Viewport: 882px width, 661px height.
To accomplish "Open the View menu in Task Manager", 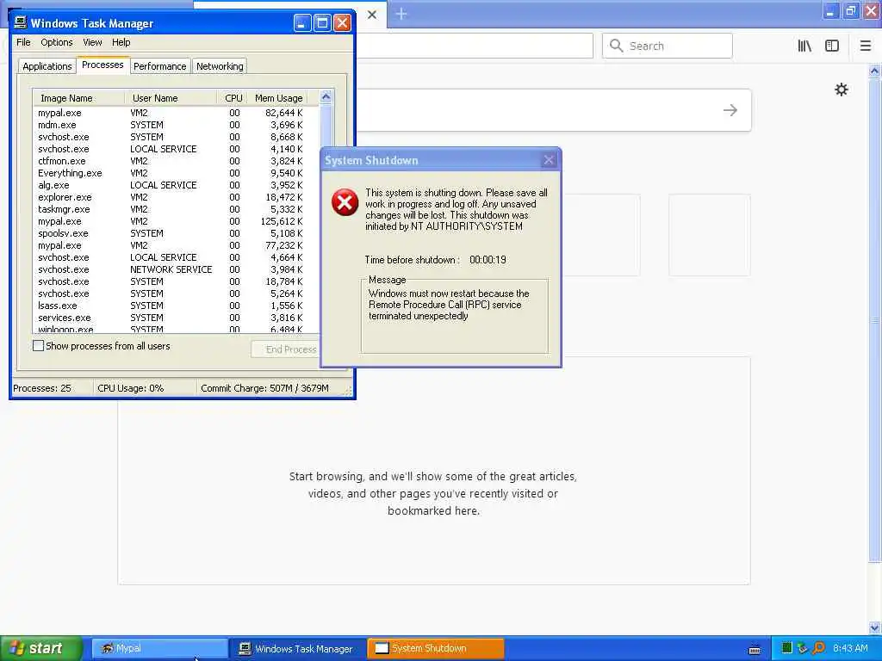I will coord(92,42).
